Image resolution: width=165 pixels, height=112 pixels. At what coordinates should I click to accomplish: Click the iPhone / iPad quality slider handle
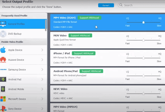coord(143,58)
